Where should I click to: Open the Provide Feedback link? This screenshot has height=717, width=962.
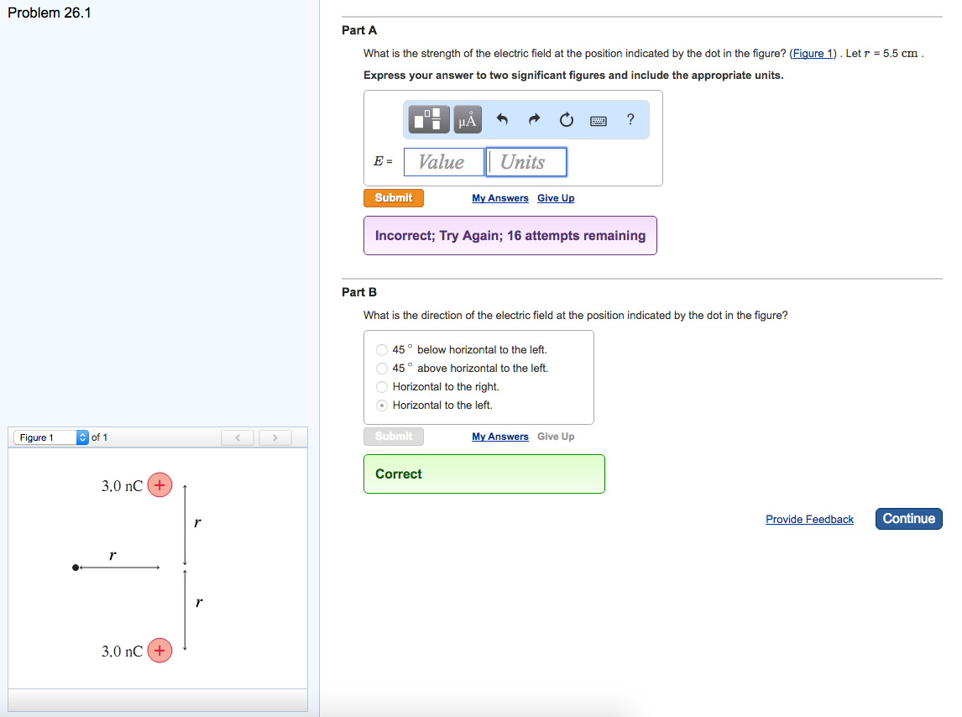(x=809, y=520)
